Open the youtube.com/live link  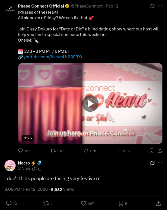tap(54, 57)
